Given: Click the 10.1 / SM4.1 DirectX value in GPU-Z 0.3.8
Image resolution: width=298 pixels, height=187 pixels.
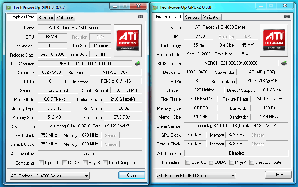Looking at the screenshot, I should (272, 90).
